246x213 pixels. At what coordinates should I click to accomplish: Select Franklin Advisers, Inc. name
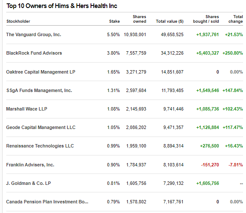pos(30,165)
